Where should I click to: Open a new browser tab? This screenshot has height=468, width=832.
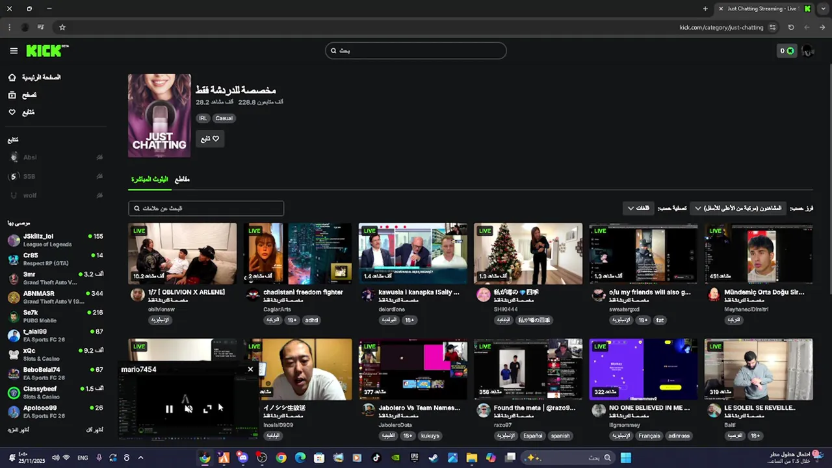coord(705,8)
